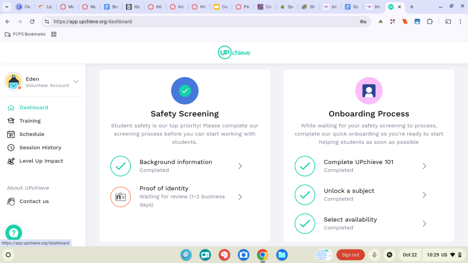Screen dimensions: 468x263
Task: Click the Schedule calendar icon
Action: 11,134
